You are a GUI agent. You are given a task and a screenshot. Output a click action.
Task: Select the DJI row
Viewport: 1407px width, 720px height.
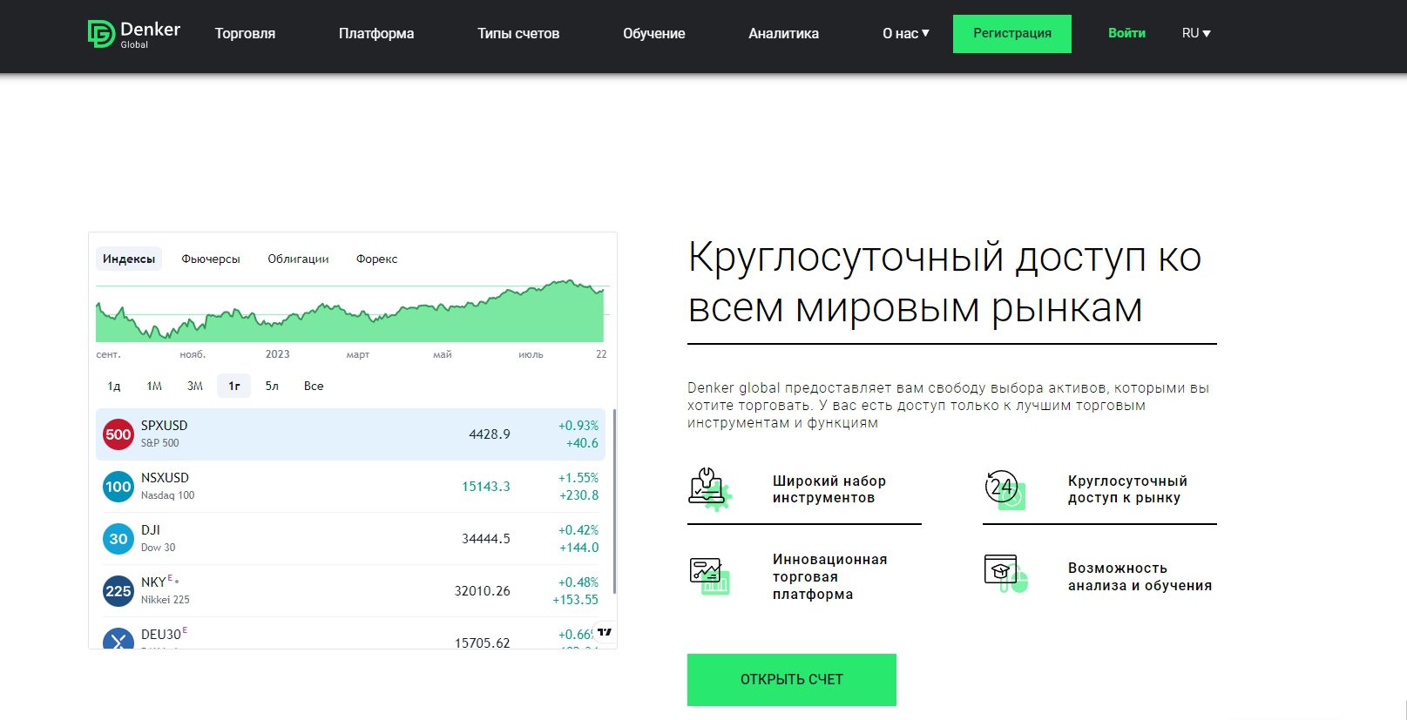pos(350,539)
